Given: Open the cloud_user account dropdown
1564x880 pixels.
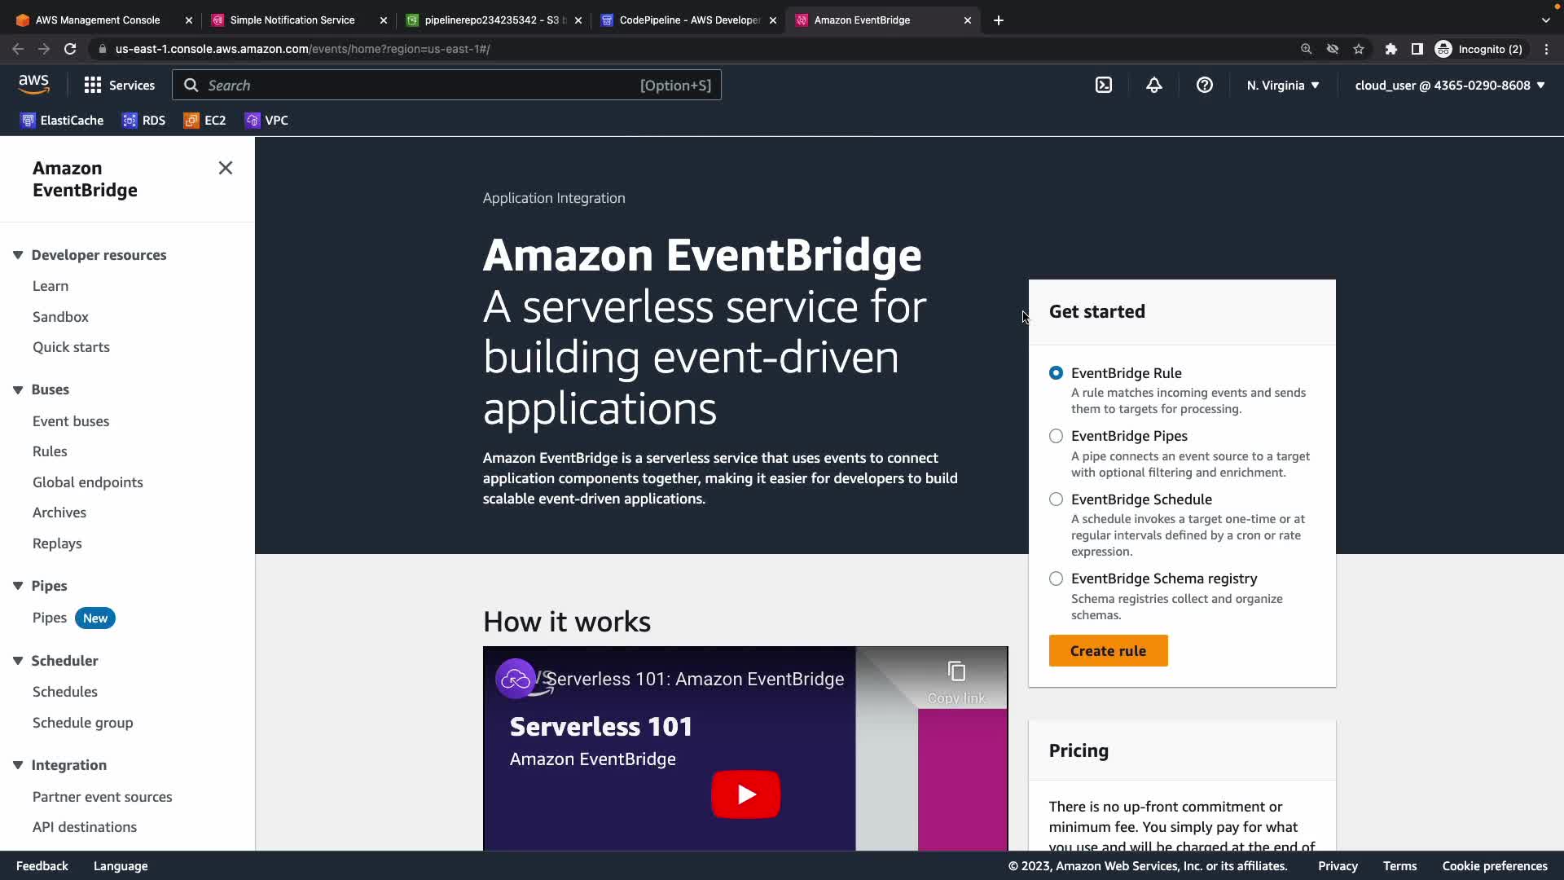Looking at the screenshot, I should click(1449, 85).
